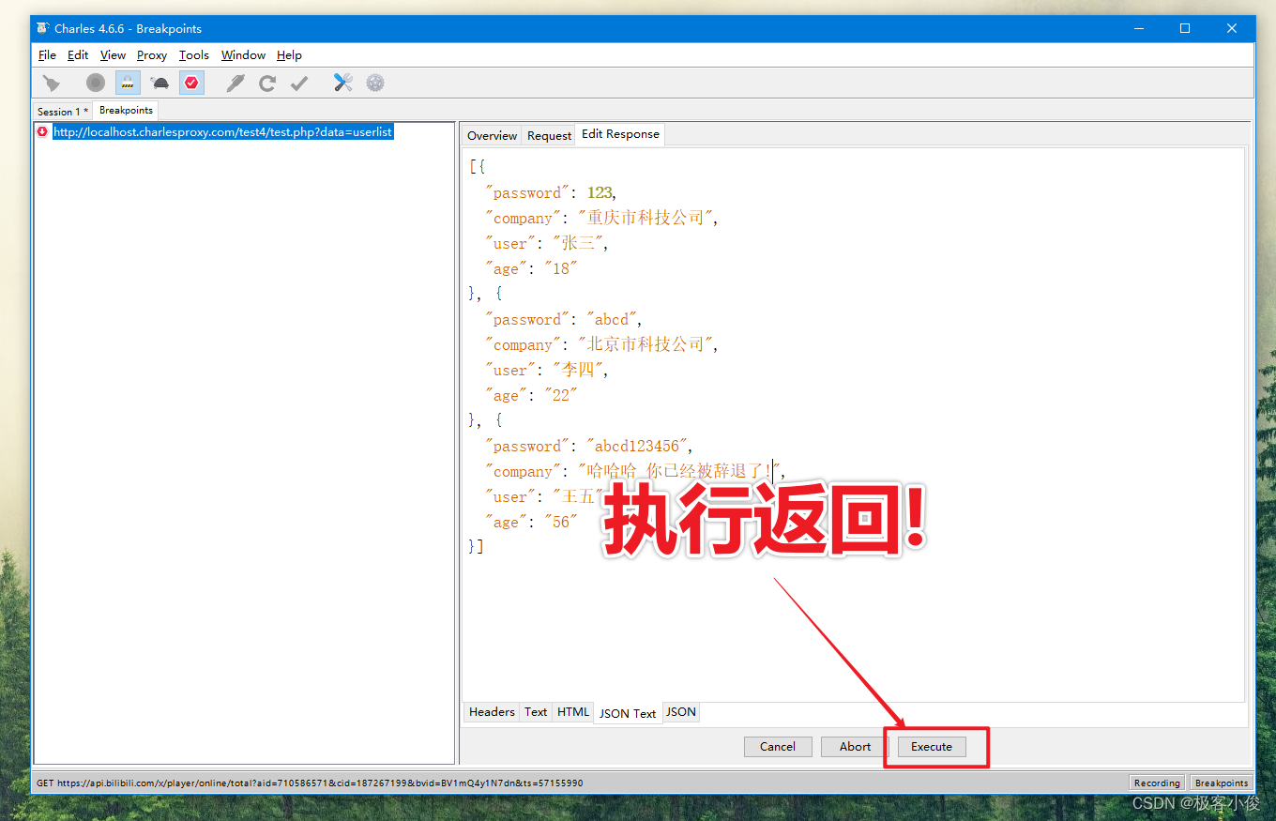The height and width of the screenshot is (821, 1276).
Task: Switch to the HTML view tab
Action: pyautogui.click(x=573, y=712)
